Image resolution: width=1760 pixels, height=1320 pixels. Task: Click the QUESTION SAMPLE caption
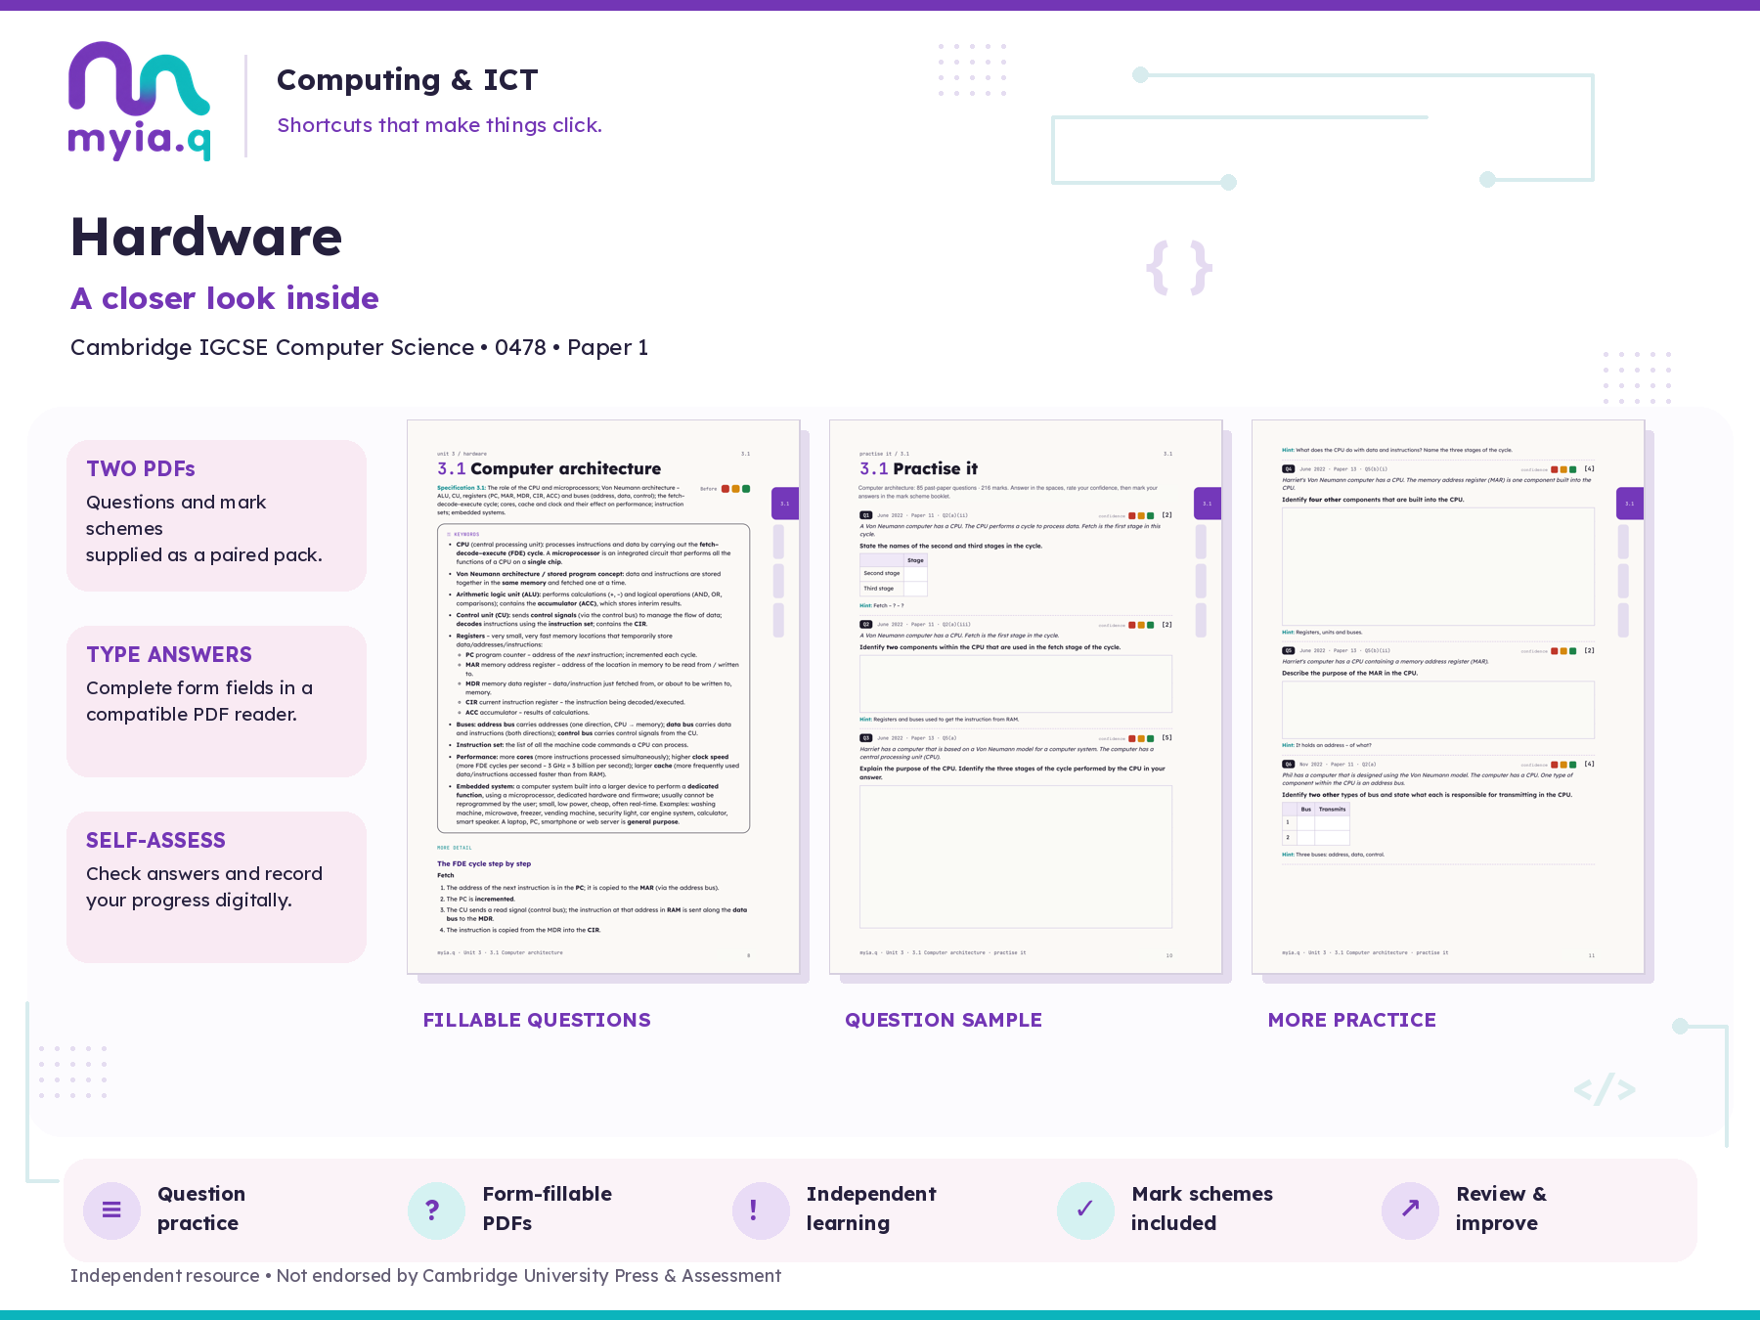944,1020
